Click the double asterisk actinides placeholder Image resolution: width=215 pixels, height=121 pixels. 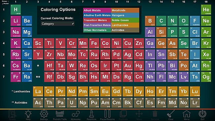(38, 77)
